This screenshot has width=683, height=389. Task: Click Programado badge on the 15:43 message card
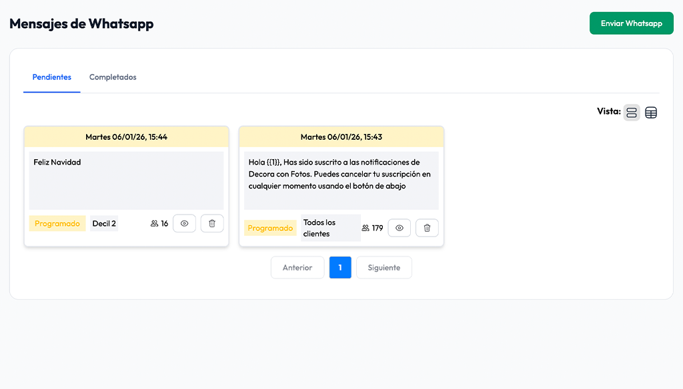click(270, 228)
